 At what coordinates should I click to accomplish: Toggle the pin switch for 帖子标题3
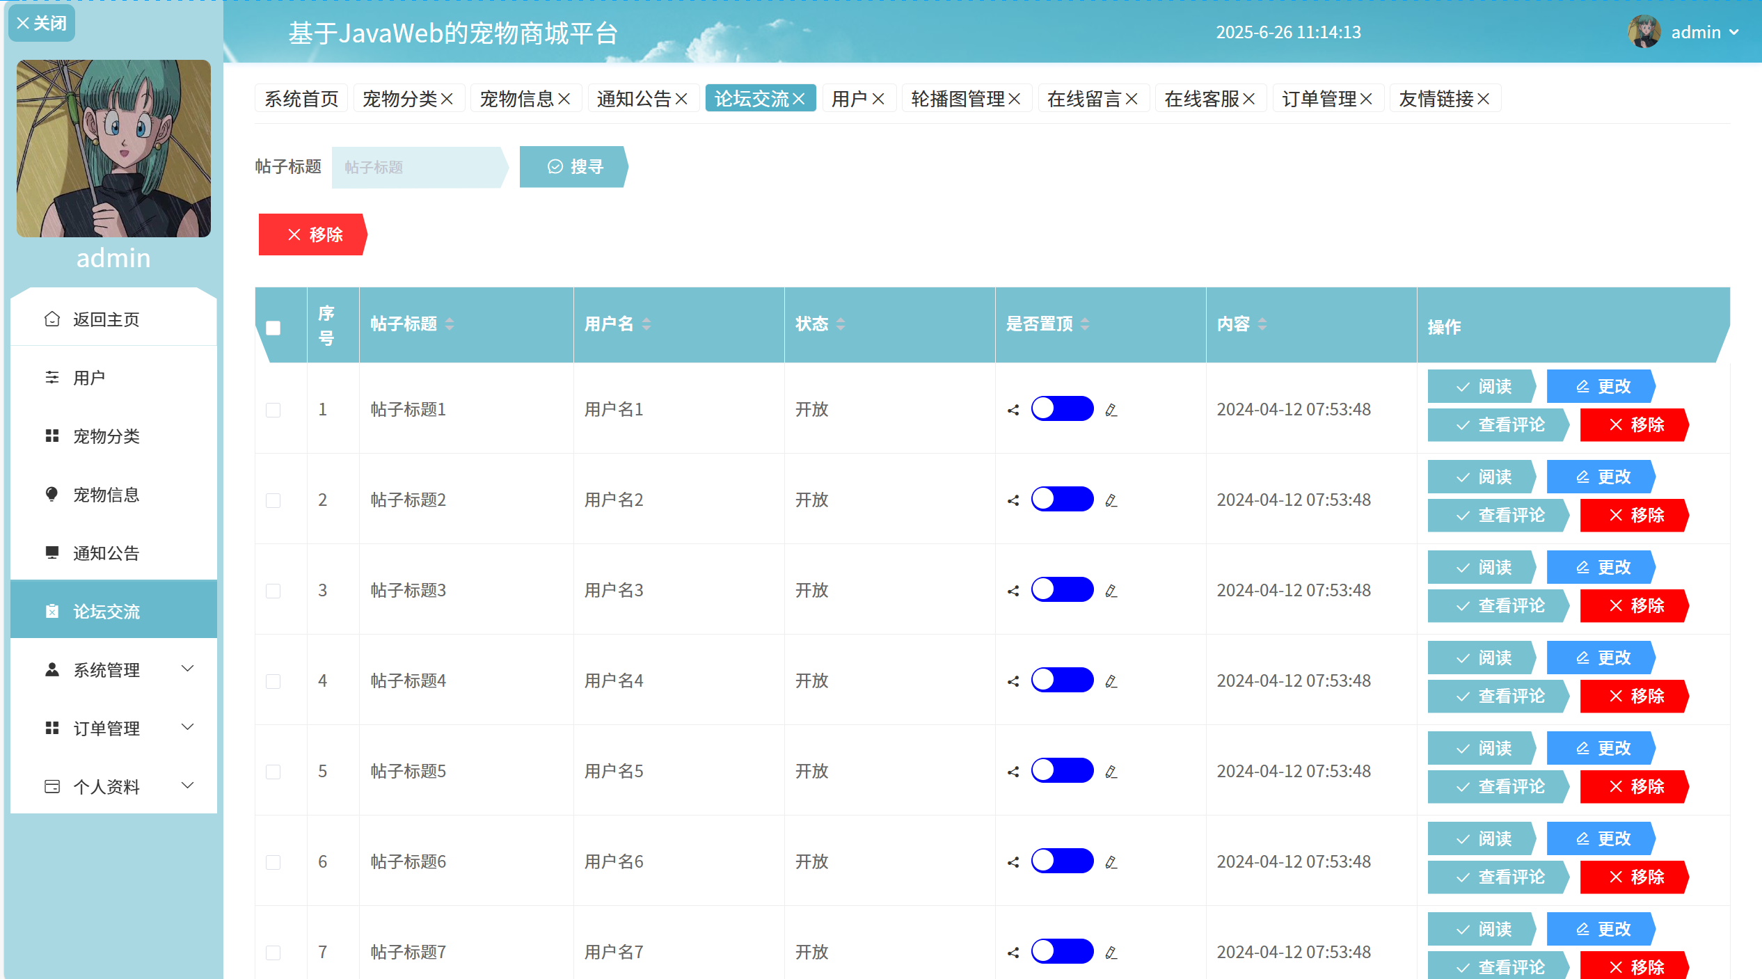tap(1061, 589)
